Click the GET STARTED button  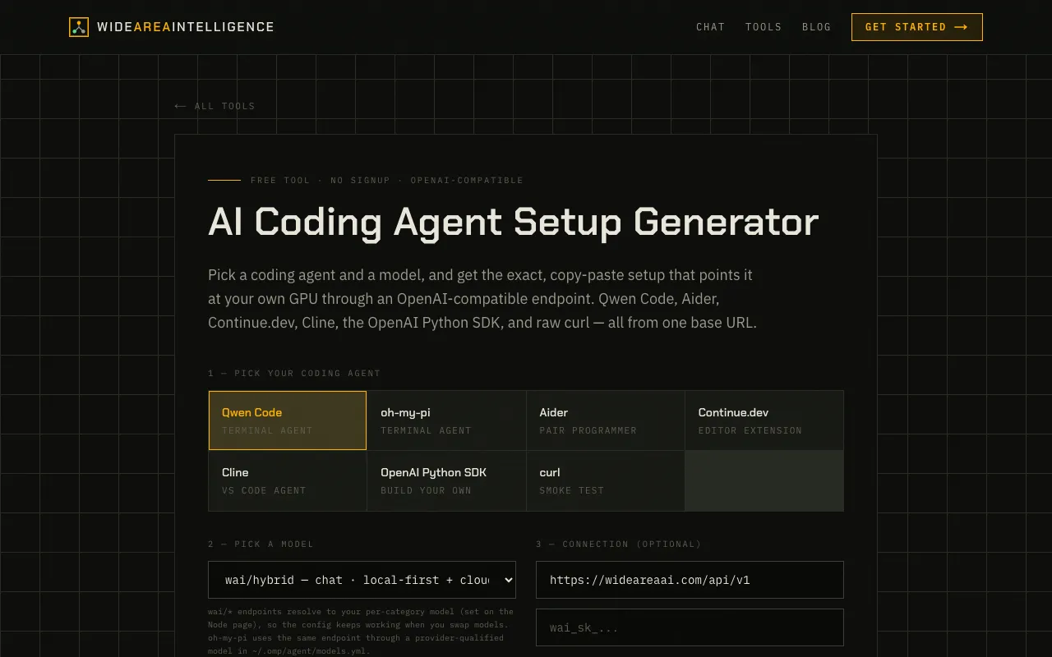[x=917, y=27]
